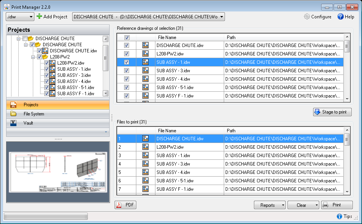Click idw icon in Files to print row 1
362x224 pixels.
(145, 138)
